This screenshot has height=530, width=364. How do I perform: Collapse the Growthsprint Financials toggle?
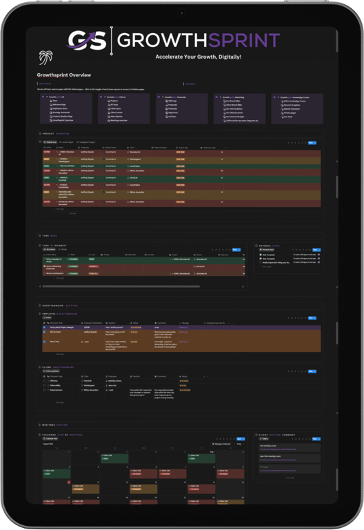163,97
